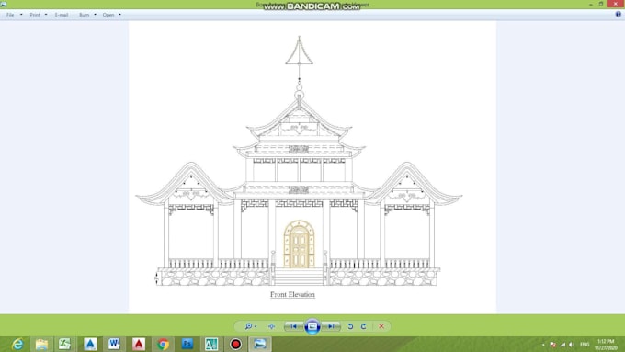Screen dimensions: 625x352
Task: Open the Open menu
Action: click(x=108, y=15)
